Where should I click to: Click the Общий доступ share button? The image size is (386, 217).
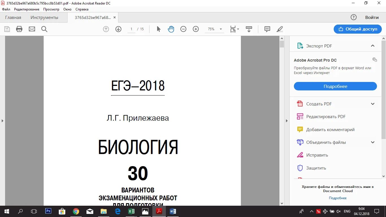tap(358, 29)
